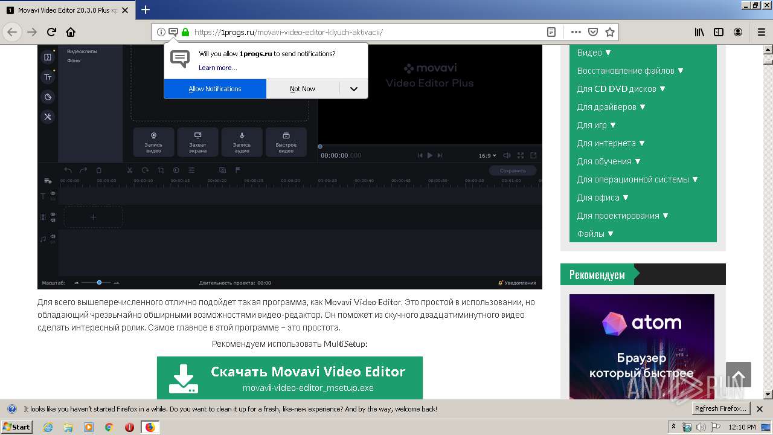Open page actions three-dot menu

pos(576,32)
